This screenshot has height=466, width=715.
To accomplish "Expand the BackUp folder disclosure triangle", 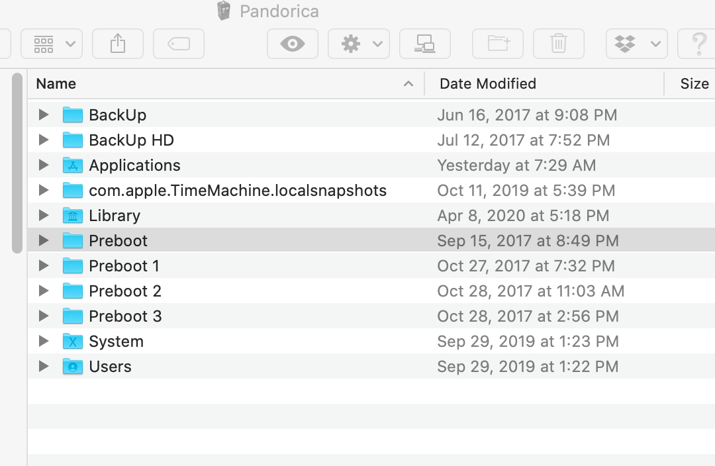I will point(44,115).
